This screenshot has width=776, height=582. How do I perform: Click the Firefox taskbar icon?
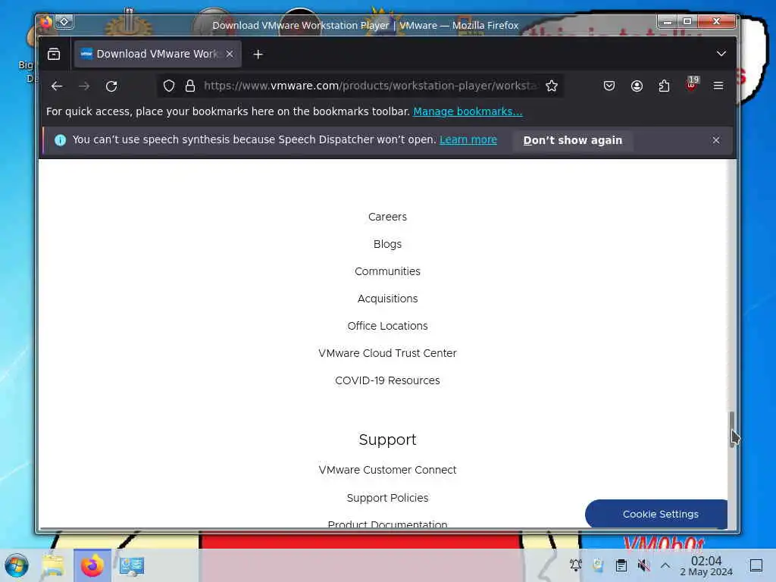(x=92, y=565)
